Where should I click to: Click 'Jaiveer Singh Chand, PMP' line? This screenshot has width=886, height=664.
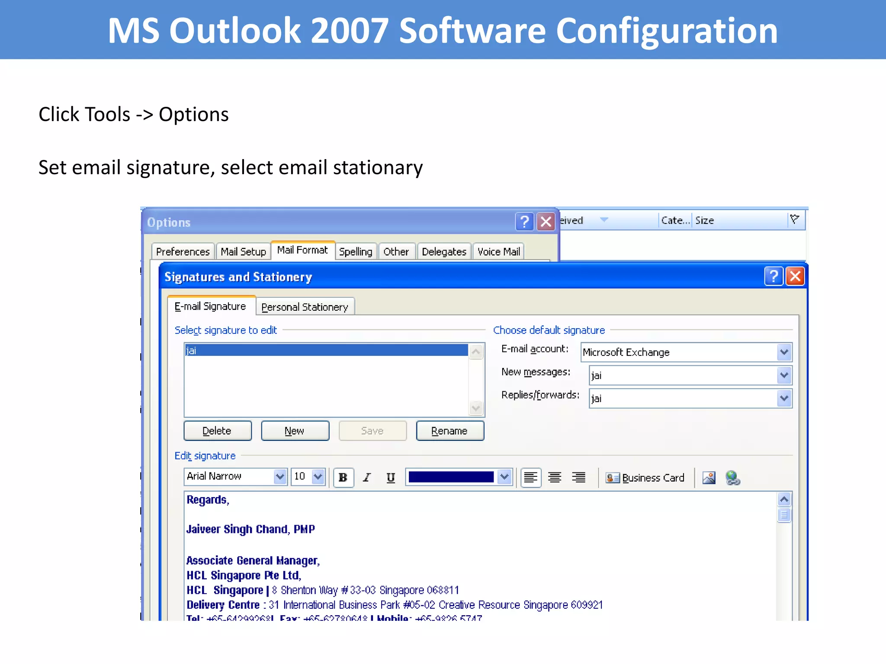click(251, 530)
